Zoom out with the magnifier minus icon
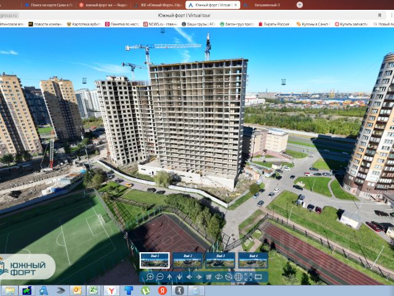Screen dimensions: 394x296 click(x=159, y=277)
